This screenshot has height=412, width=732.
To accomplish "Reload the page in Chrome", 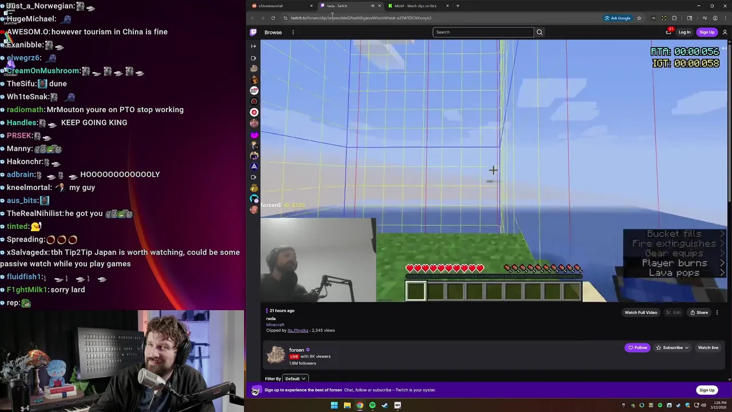I will [273, 18].
